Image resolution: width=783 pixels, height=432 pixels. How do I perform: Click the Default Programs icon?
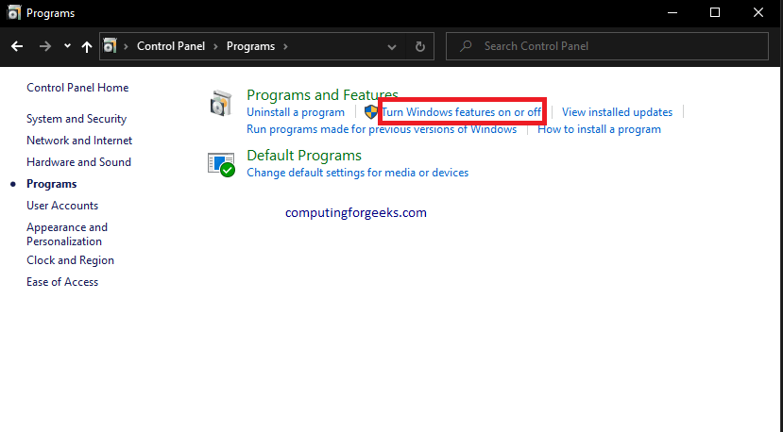pos(221,165)
